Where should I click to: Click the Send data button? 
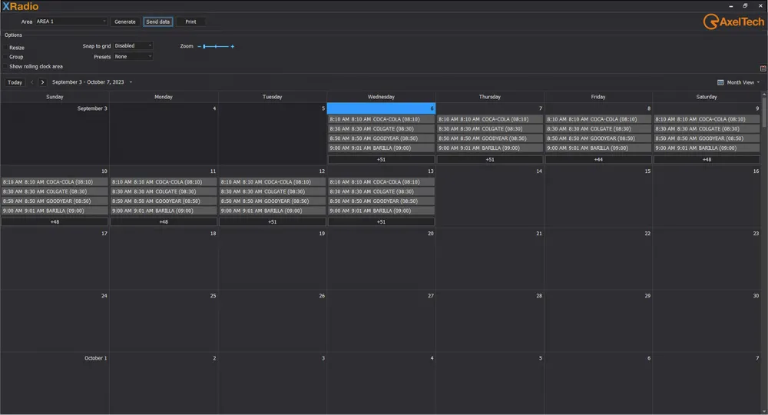pyautogui.click(x=157, y=22)
